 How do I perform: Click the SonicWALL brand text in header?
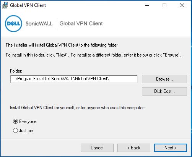[x=39, y=24]
